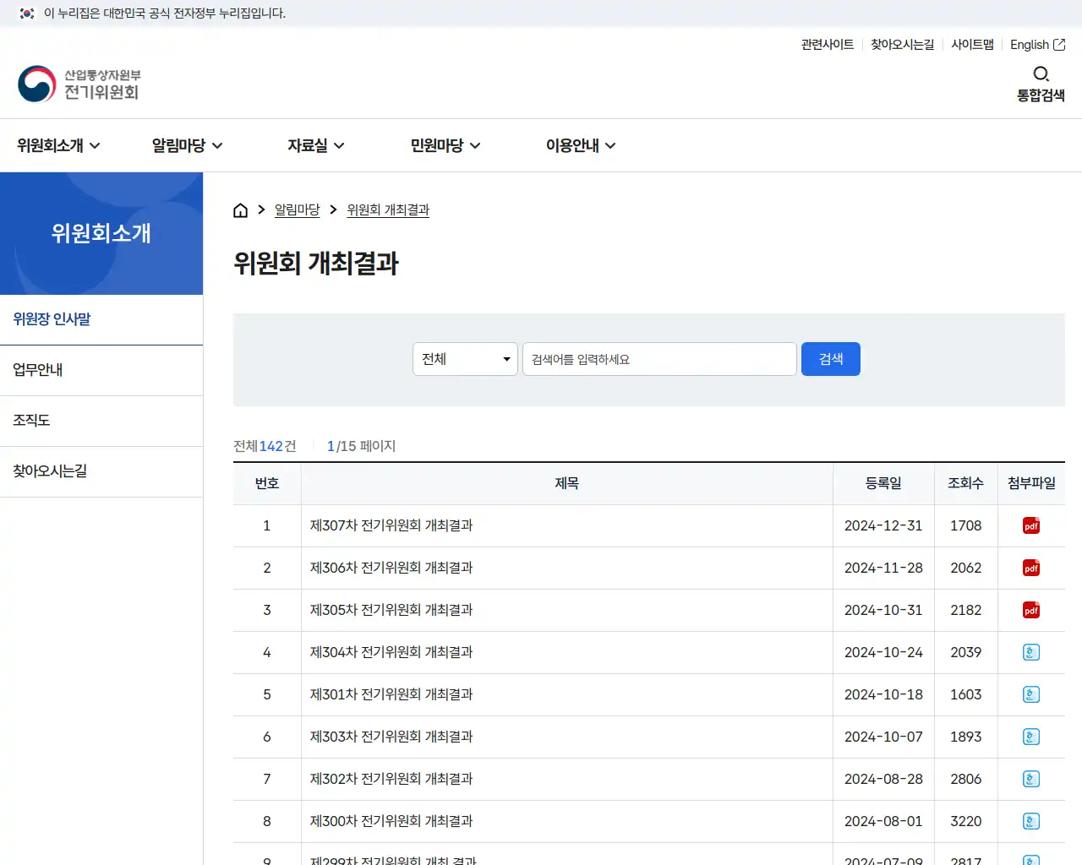1082x865 pixels.
Task: Click the home icon in breadcrumb
Action: point(241,210)
